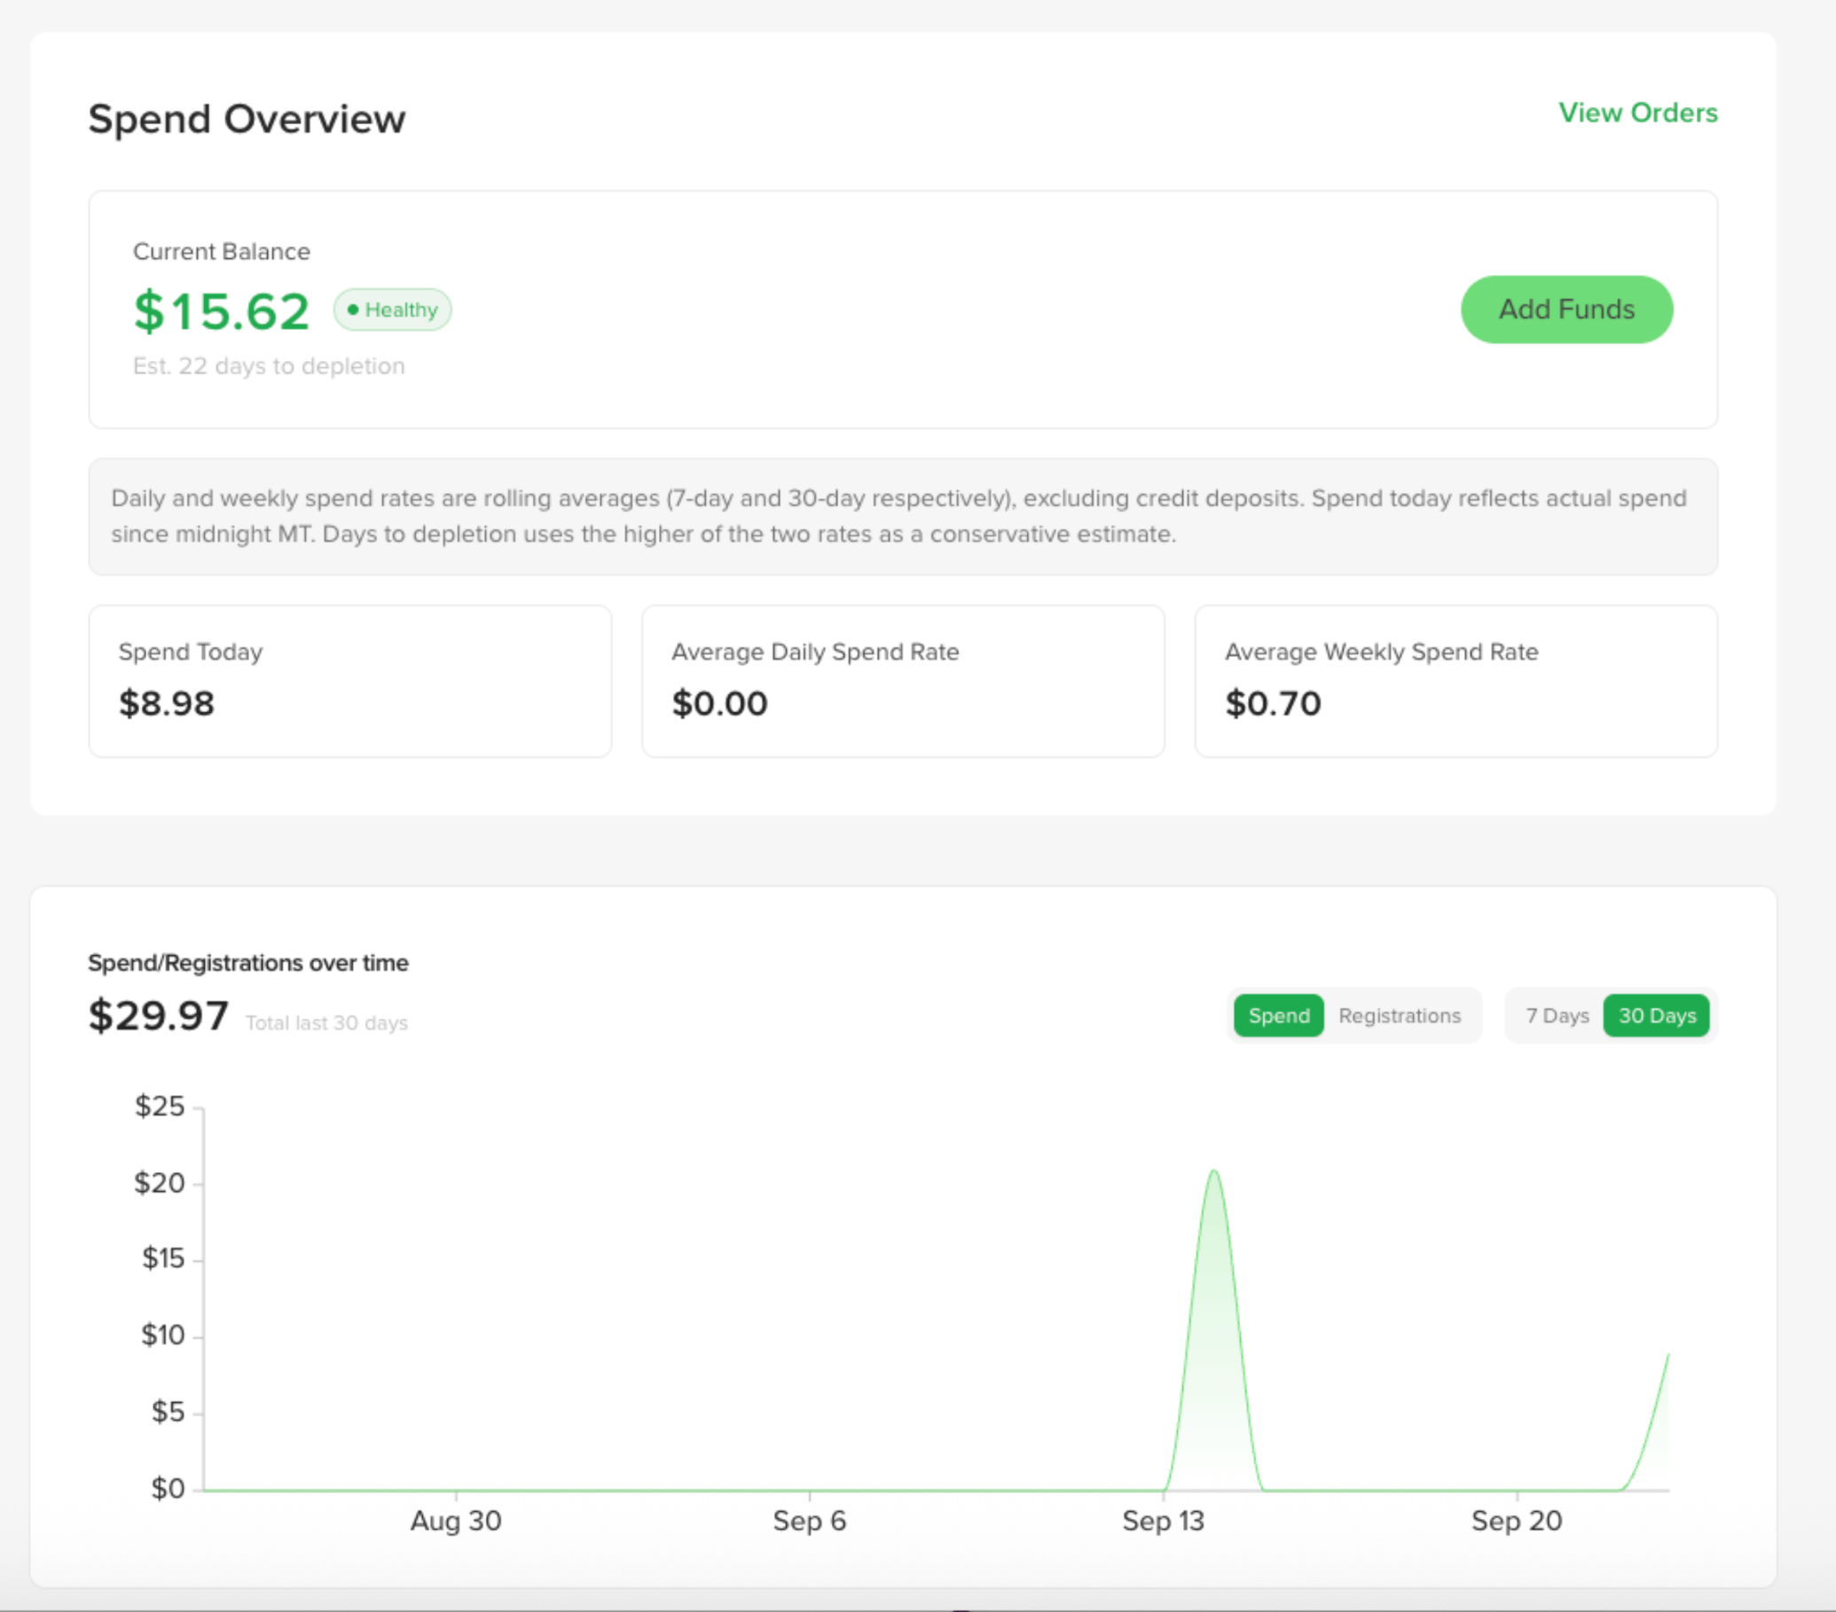Click the Average Daily Spend Rate $0.00 value
The image size is (1836, 1612).
tap(719, 703)
